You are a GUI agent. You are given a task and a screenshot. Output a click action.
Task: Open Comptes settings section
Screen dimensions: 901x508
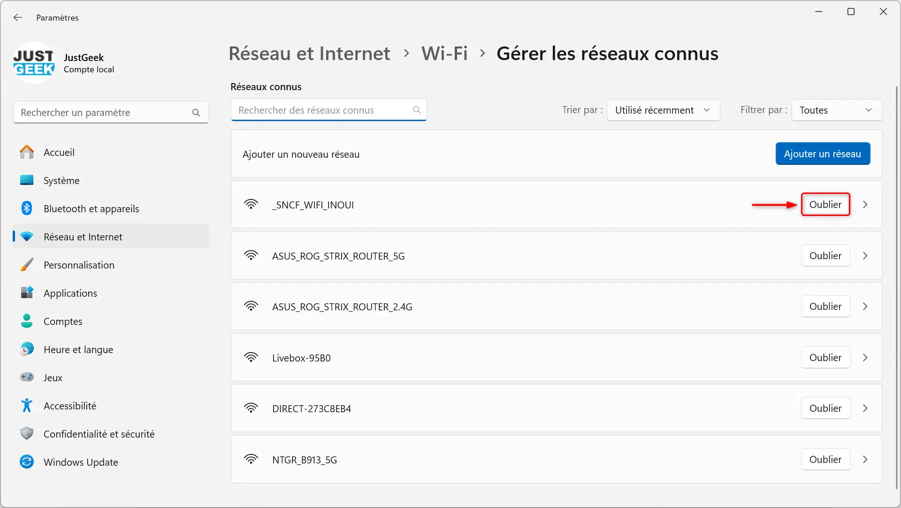[x=111, y=321]
